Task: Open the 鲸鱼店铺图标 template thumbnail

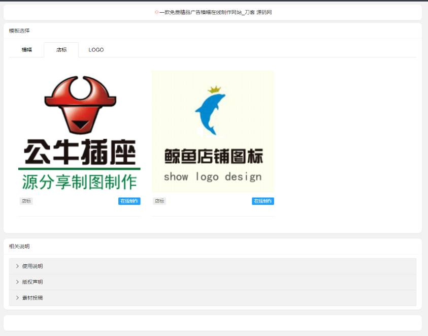Action: [x=213, y=131]
